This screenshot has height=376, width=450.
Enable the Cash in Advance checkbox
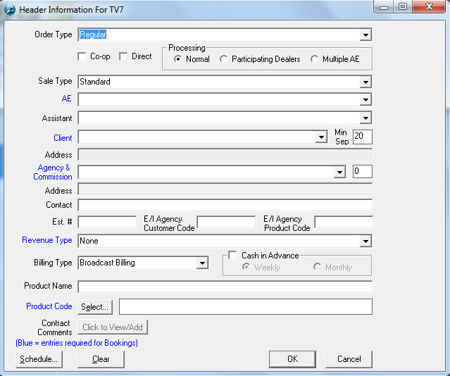[x=233, y=256]
